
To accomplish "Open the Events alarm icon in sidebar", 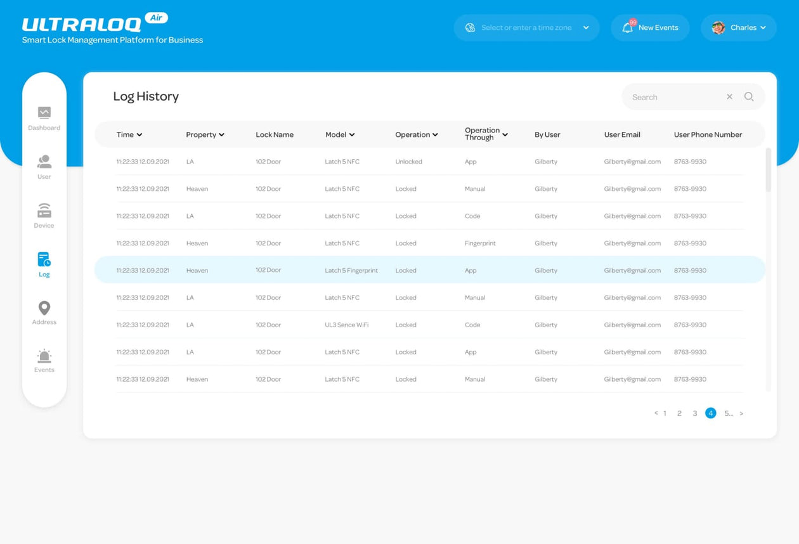I will [x=44, y=356].
